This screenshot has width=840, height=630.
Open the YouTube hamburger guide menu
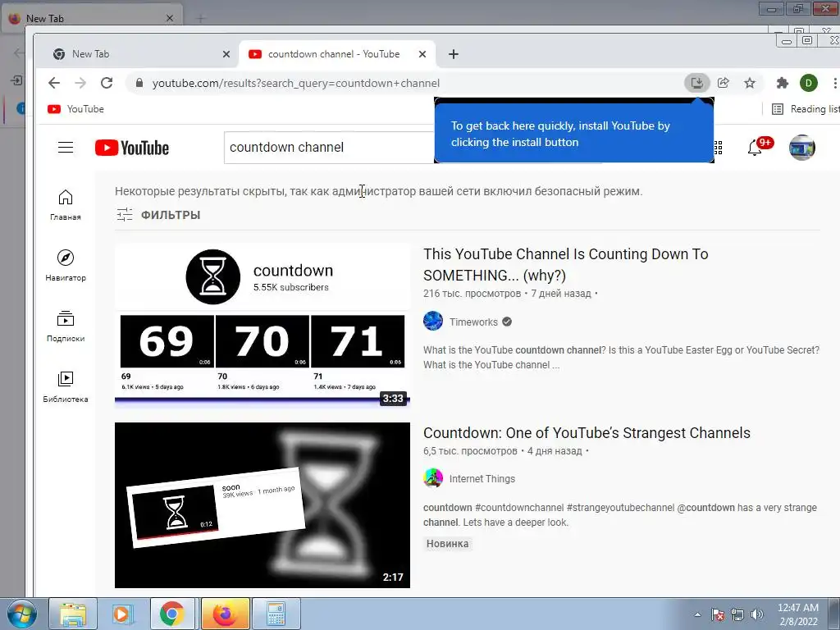coord(66,148)
